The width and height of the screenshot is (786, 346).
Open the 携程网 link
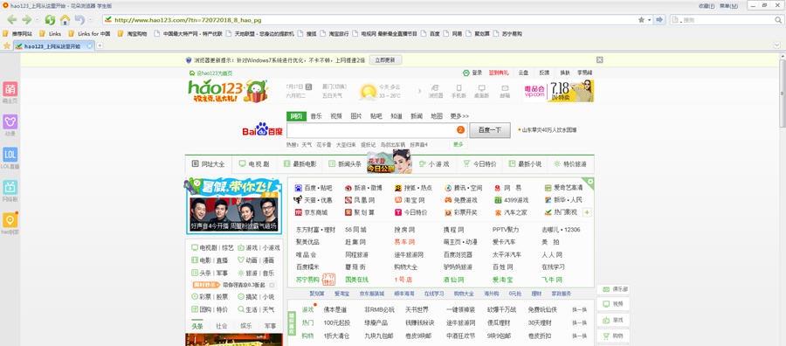(453, 230)
